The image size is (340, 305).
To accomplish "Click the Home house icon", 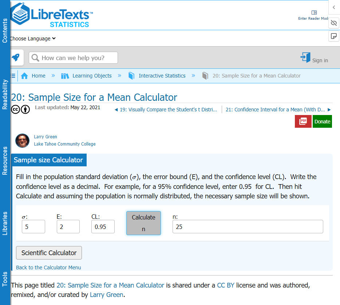I will tap(24, 76).
